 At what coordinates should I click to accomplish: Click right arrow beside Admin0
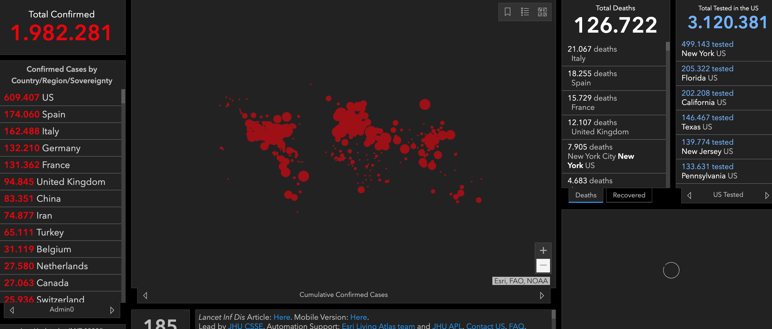click(x=112, y=310)
